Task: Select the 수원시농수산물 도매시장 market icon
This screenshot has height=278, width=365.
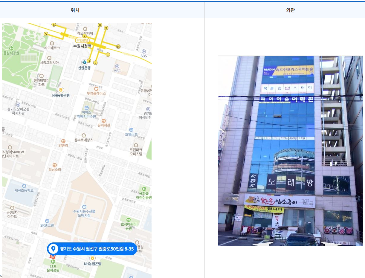Action: pyautogui.click(x=84, y=207)
